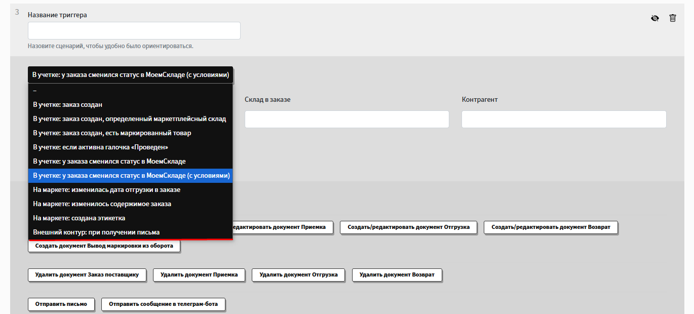Click 'Удалить документ Возврат' button
694x314 pixels.
coord(397,275)
